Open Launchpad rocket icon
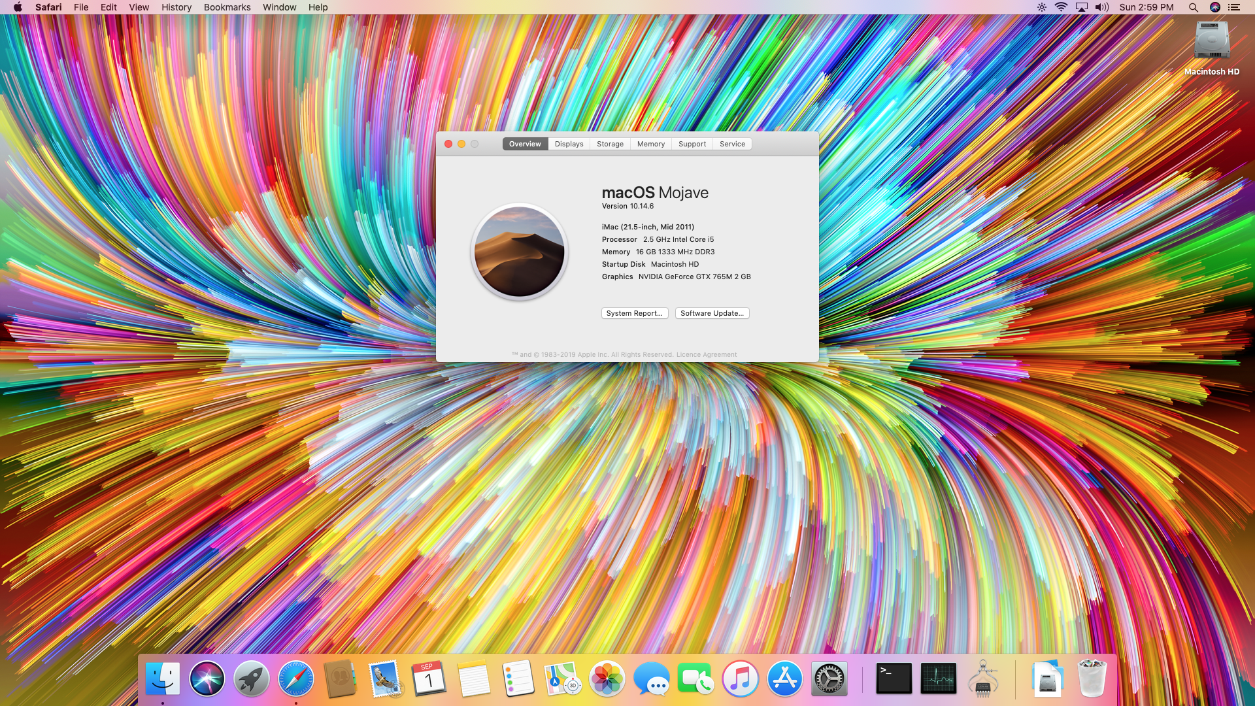1255x706 pixels. point(252,679)
